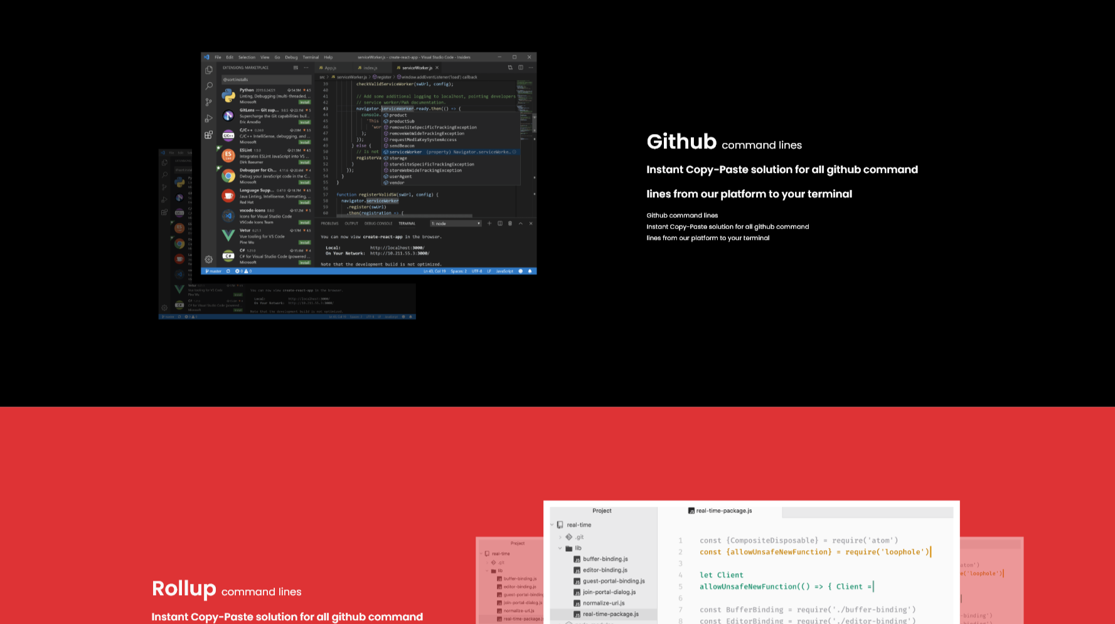Click 'Ln 43, Col 19' in status bar
Viewport: 1115px width, 624px height.
(x=435, y=271)
